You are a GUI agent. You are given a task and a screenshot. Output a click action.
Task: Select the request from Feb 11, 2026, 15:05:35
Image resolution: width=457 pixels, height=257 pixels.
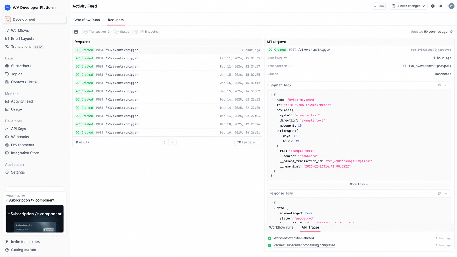[167, 58]
